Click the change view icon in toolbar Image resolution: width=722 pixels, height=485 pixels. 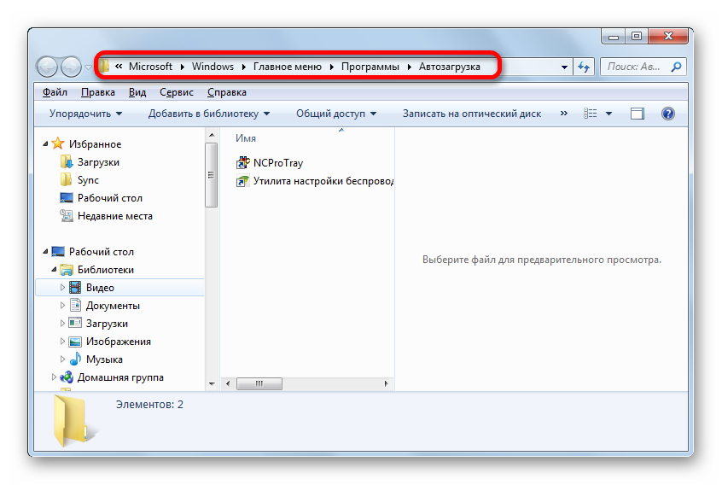pos(590,114)
